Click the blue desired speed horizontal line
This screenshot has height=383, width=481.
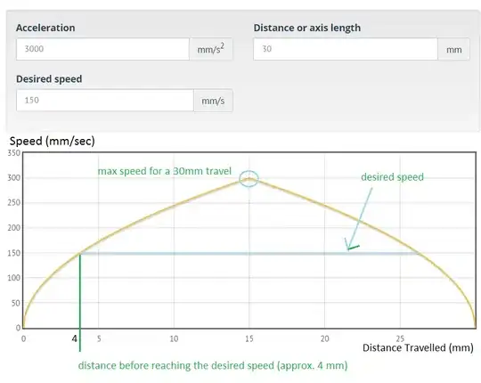pos(250,254)
